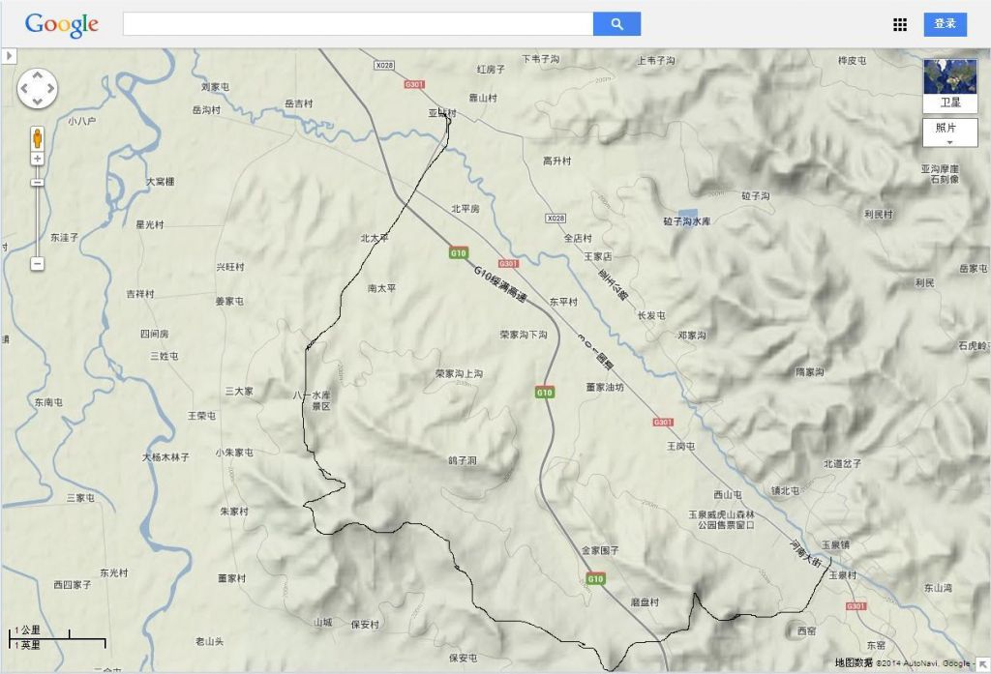Viewport: 991px width, 674px height.
Task: Click the 登录 sign-in button
Action: click(x=945, y=24)
